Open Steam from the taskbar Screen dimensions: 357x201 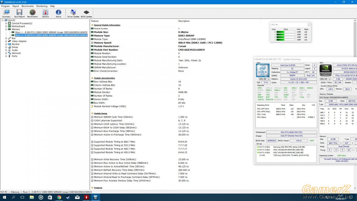(x=68, y=197)
